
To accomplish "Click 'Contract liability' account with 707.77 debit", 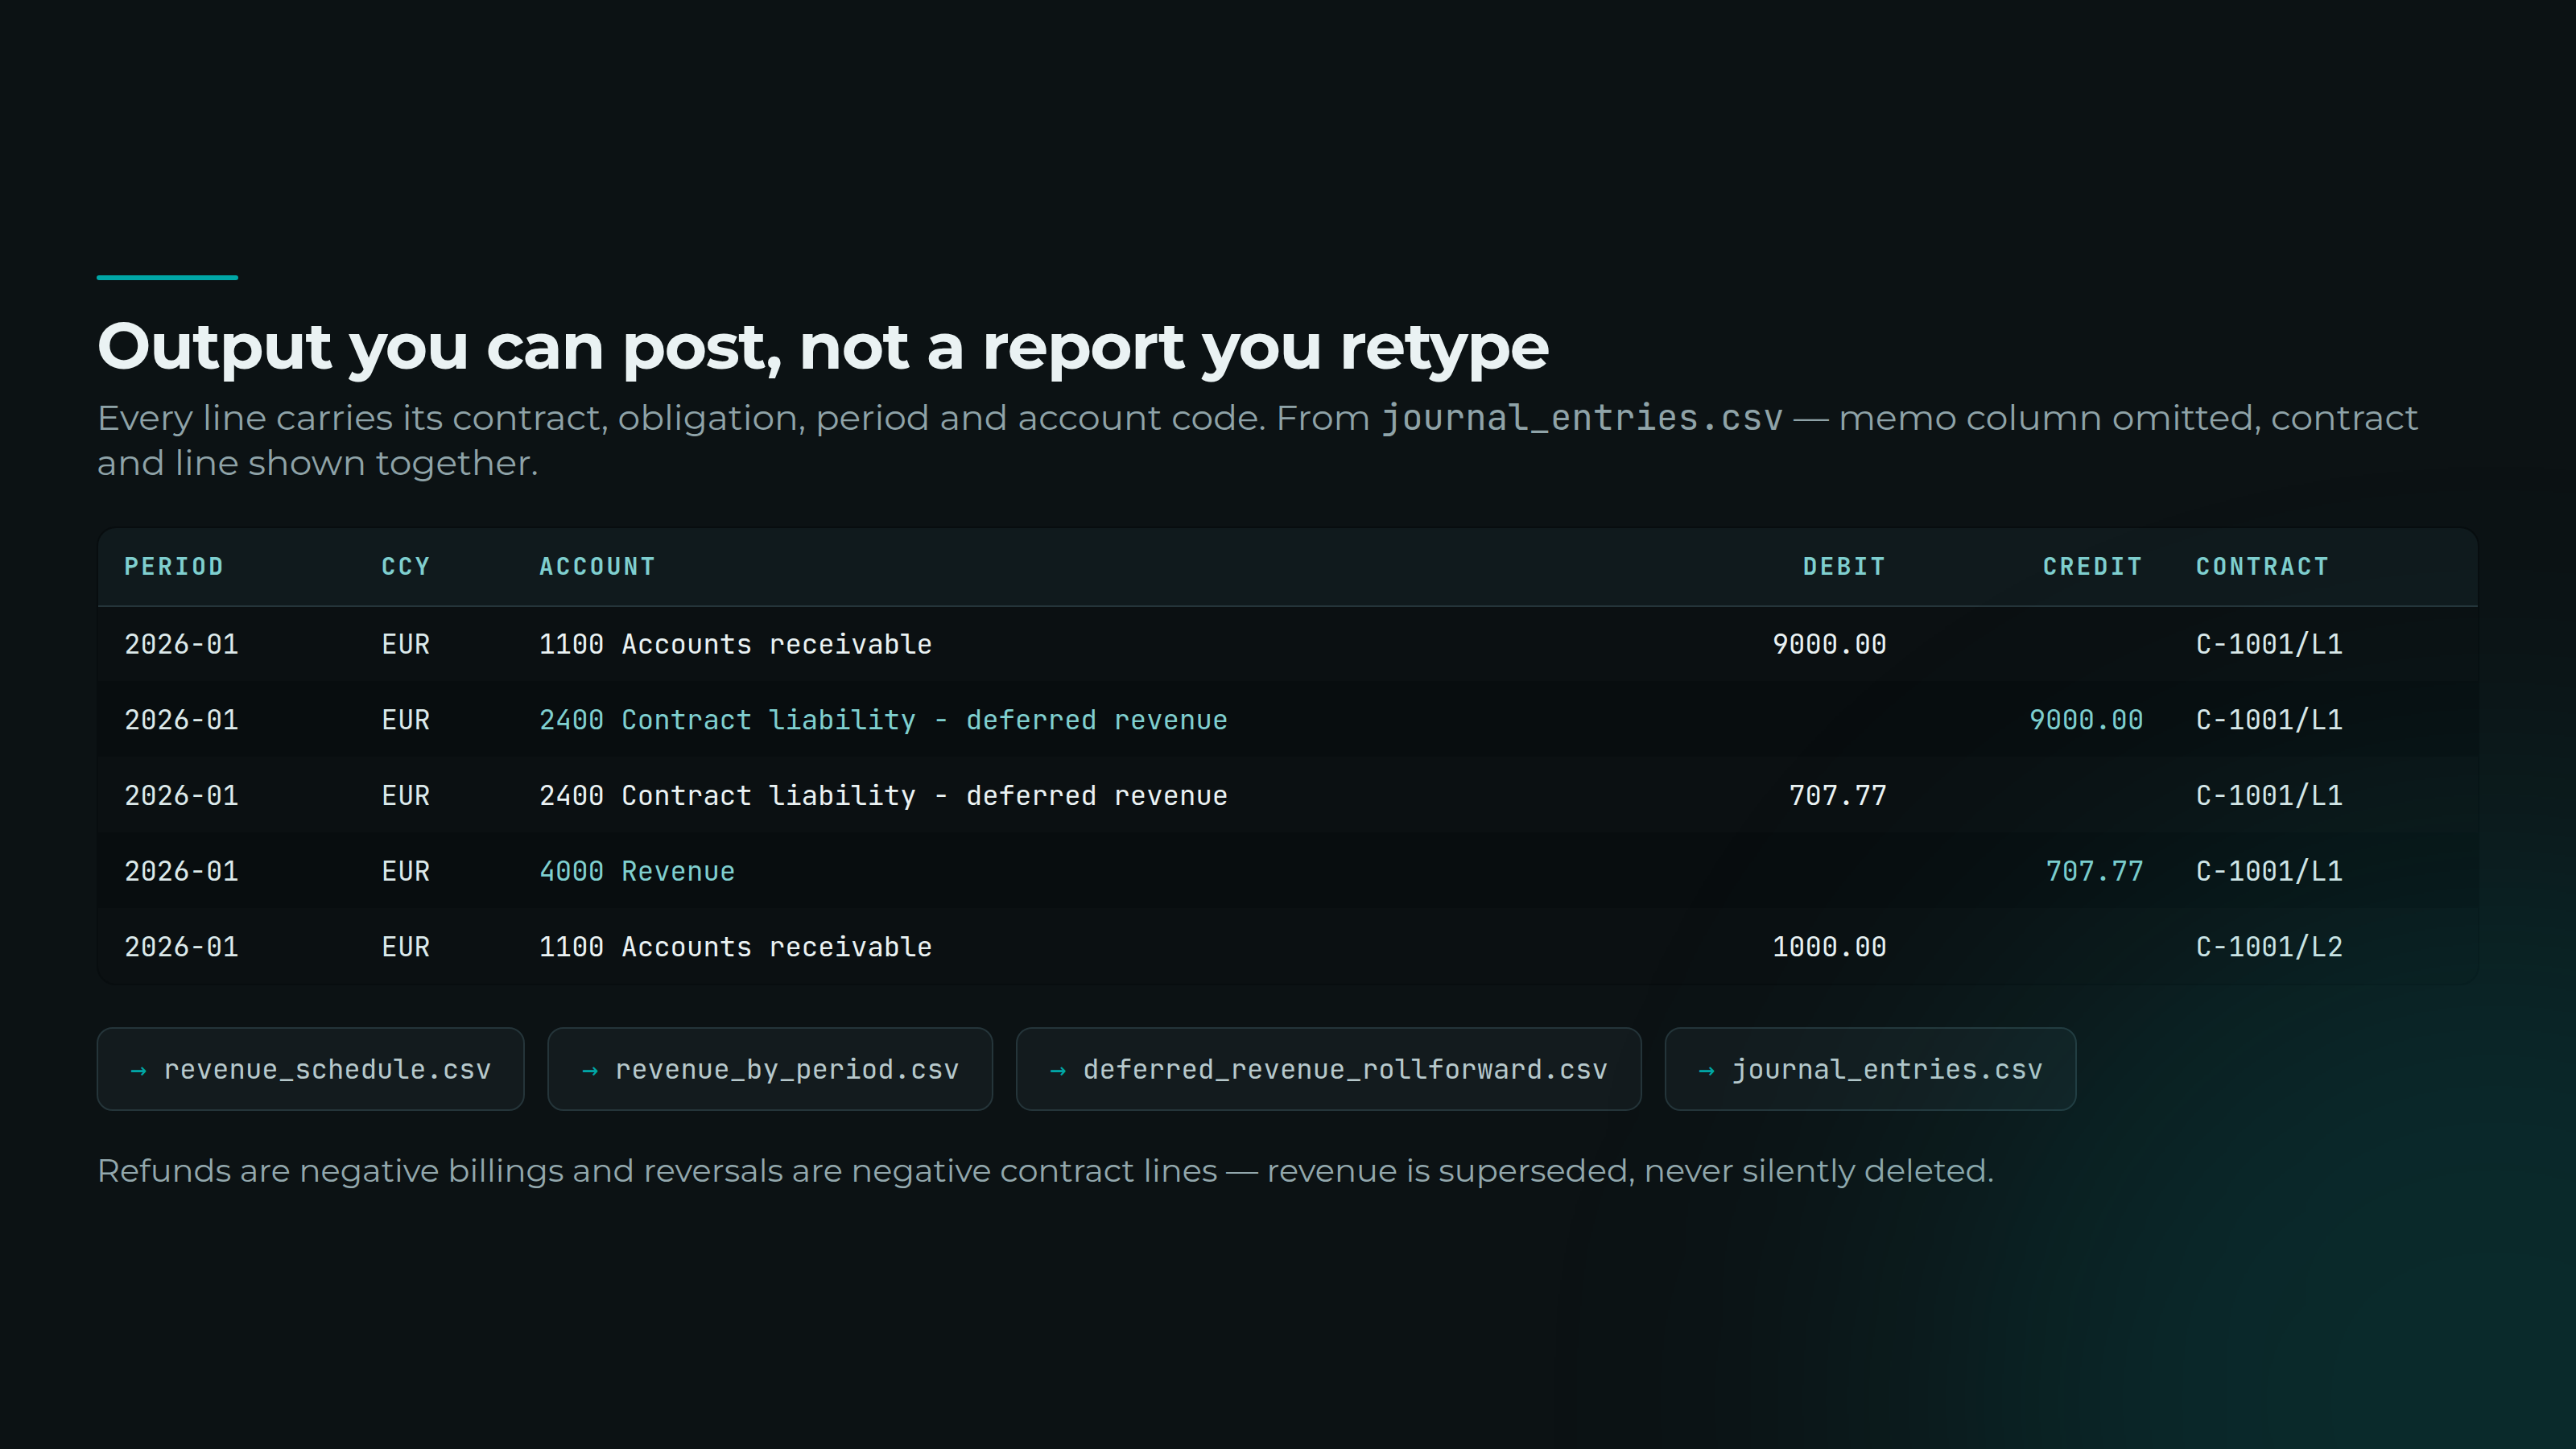I will pyautogui.click(x=883, y=796).
